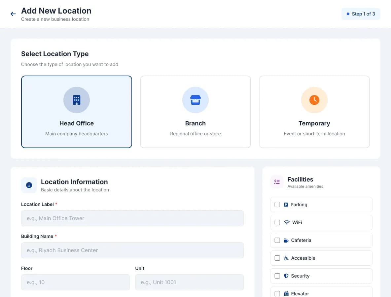The width and height of the screenshot is (391, 297).
Task: Click the Elevator icon
Action: (286, 294)
